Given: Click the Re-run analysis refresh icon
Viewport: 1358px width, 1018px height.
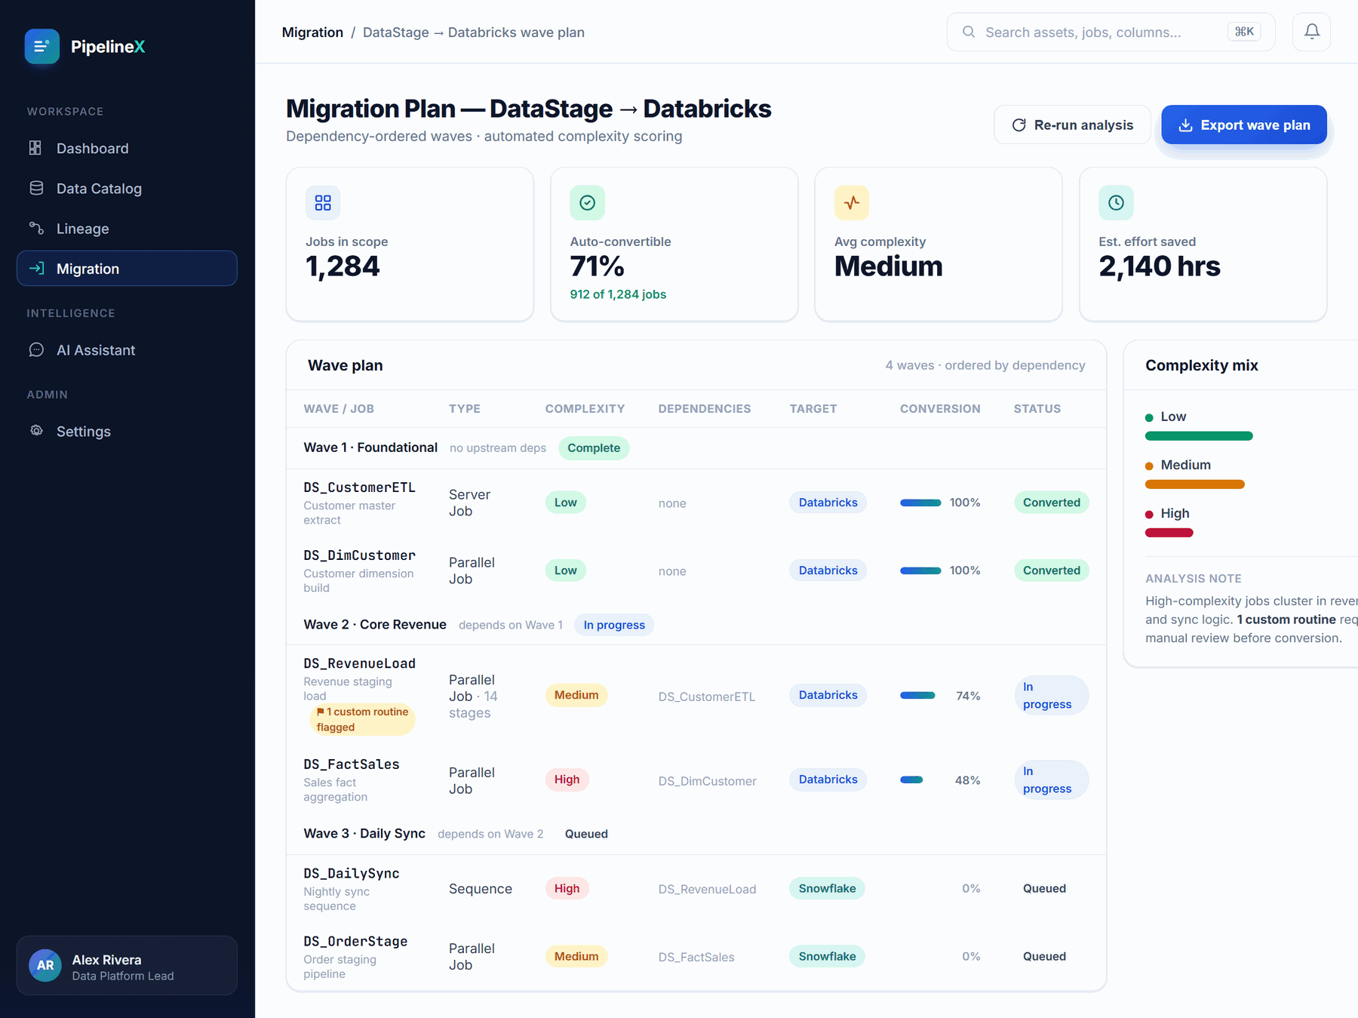Looking at the screenshot, I should (x=1018, y=125).
